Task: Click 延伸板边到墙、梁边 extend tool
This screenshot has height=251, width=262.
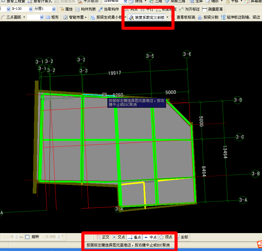Action: (240, 17)
